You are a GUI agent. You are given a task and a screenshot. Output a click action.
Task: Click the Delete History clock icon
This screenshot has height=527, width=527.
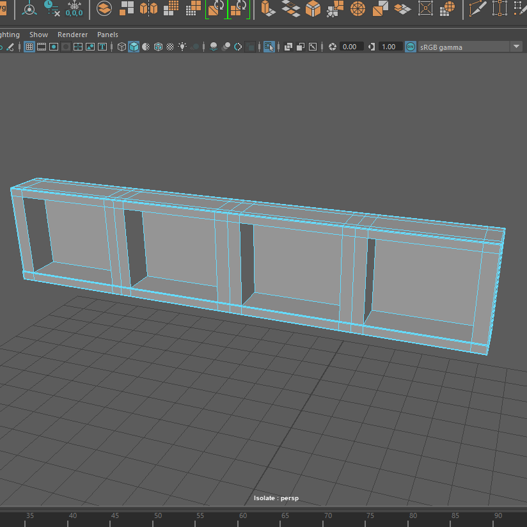pyautogui.click(x=51, y=8)
